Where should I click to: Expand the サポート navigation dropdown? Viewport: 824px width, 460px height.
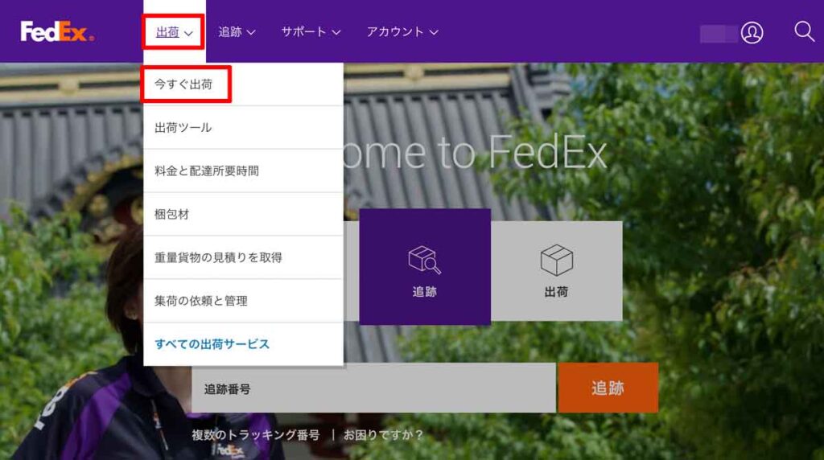coord(311,32)
